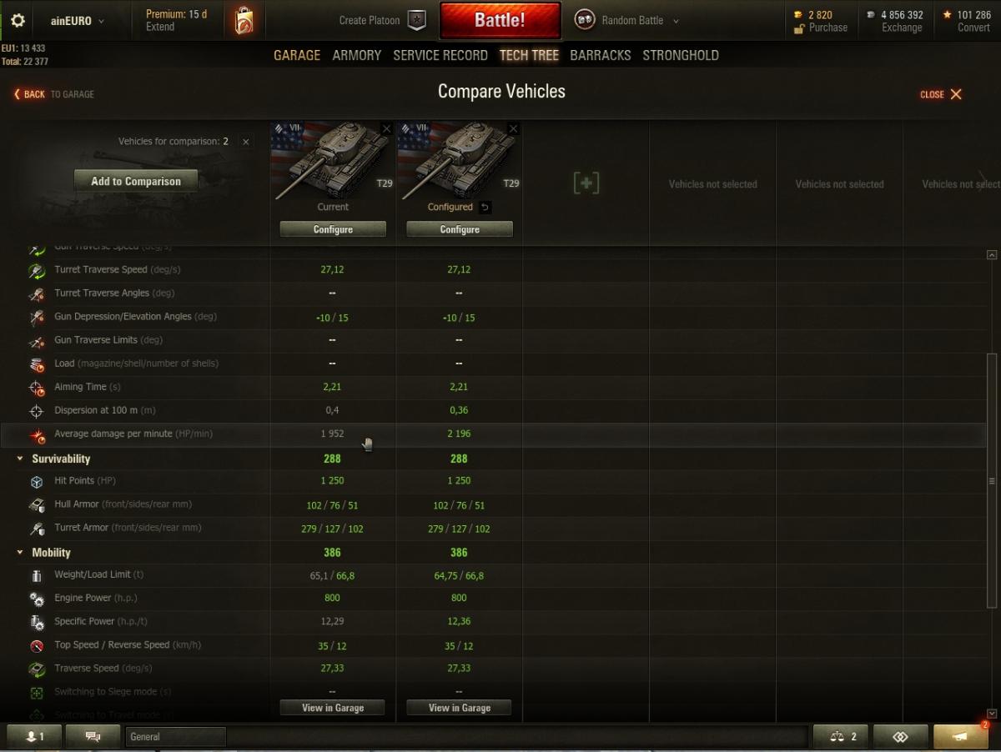Open the vehicle comparison scales icon

coord(841,737)
